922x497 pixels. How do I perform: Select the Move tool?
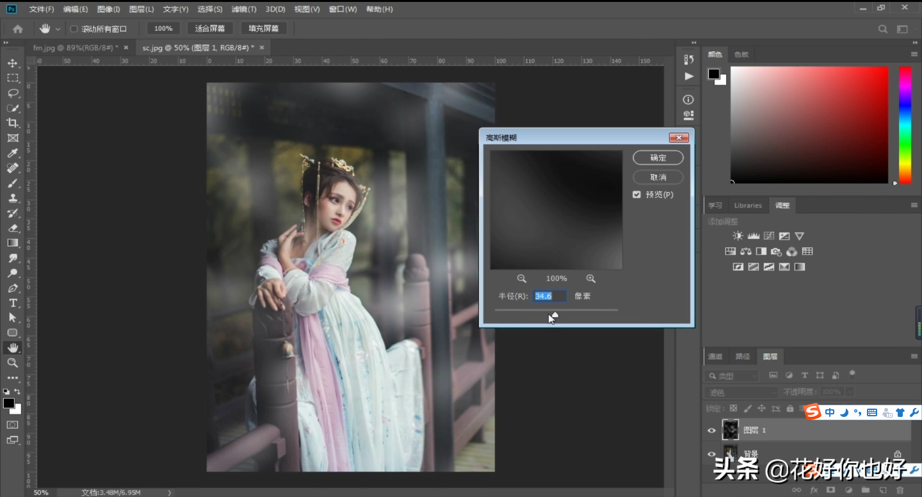click(12, 63)
